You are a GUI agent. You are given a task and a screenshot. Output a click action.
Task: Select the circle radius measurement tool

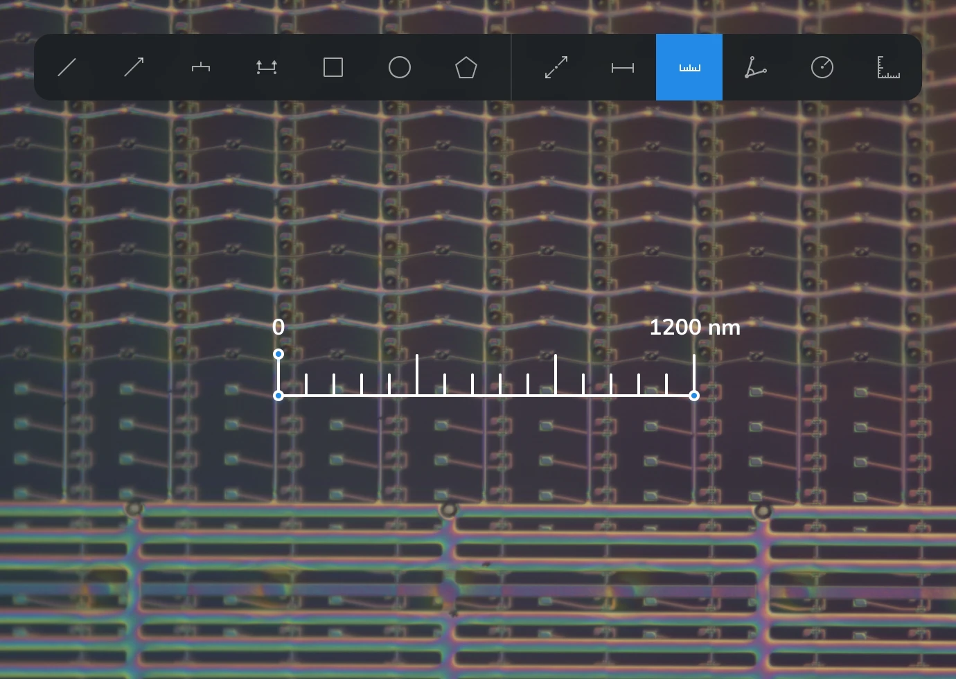(x=822, y=67)
